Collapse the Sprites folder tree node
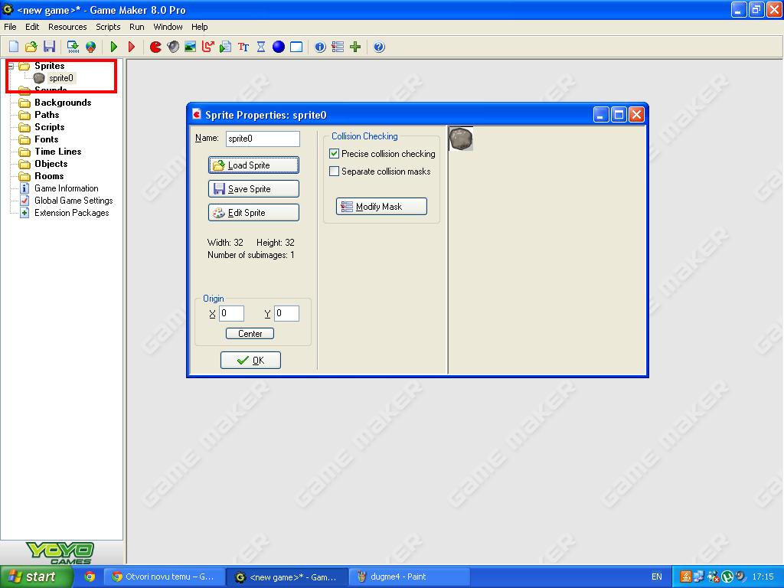This screenshot has width=784, height=588. point(10,66)
